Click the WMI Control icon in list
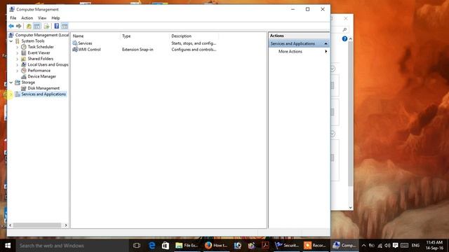 coord(75,50)
